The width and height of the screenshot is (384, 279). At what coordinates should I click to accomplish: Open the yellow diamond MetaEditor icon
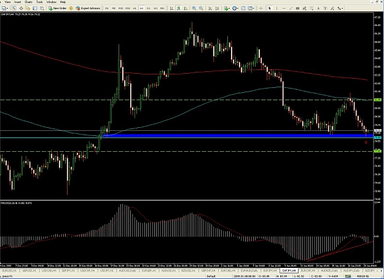pyautogui.click(x=71, y=9)
